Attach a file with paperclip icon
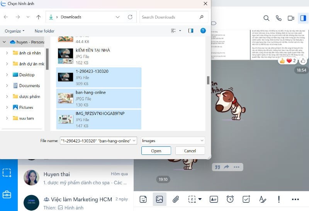Image resolution: width=309 pixels, height=211 pixels. coord(176,199)
